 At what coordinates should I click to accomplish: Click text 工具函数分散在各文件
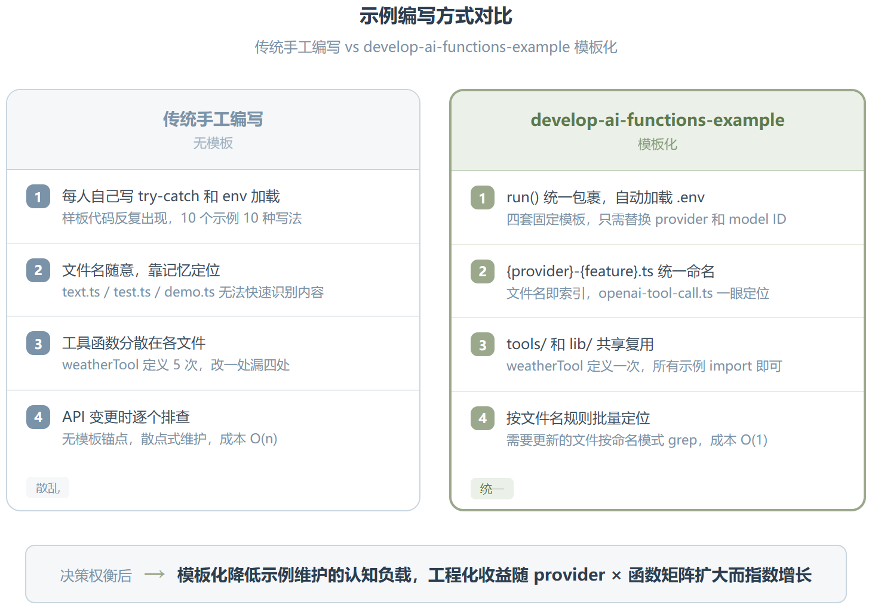(x=134, y=343)
